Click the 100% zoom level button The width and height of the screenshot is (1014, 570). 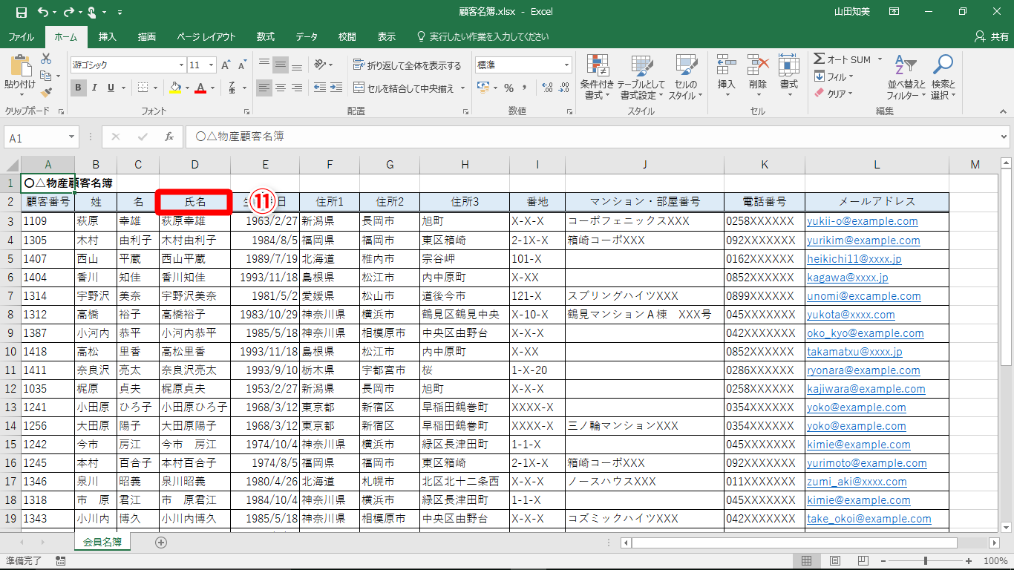(995, 561)
